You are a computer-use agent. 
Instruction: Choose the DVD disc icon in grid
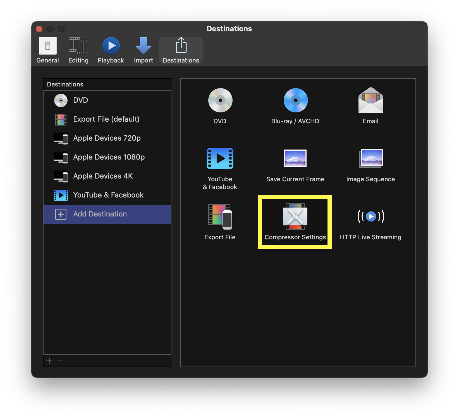(x=220, y=100)
